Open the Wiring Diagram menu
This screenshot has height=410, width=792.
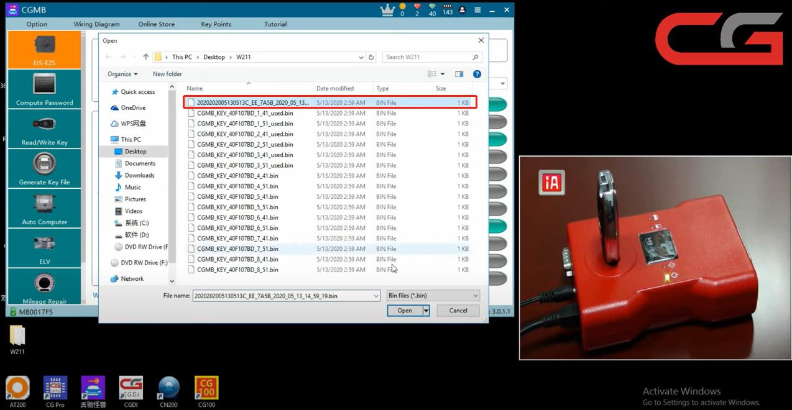[x=96, y=24]
